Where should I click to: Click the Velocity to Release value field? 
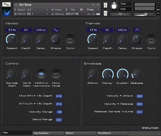(x=140, y=104)
